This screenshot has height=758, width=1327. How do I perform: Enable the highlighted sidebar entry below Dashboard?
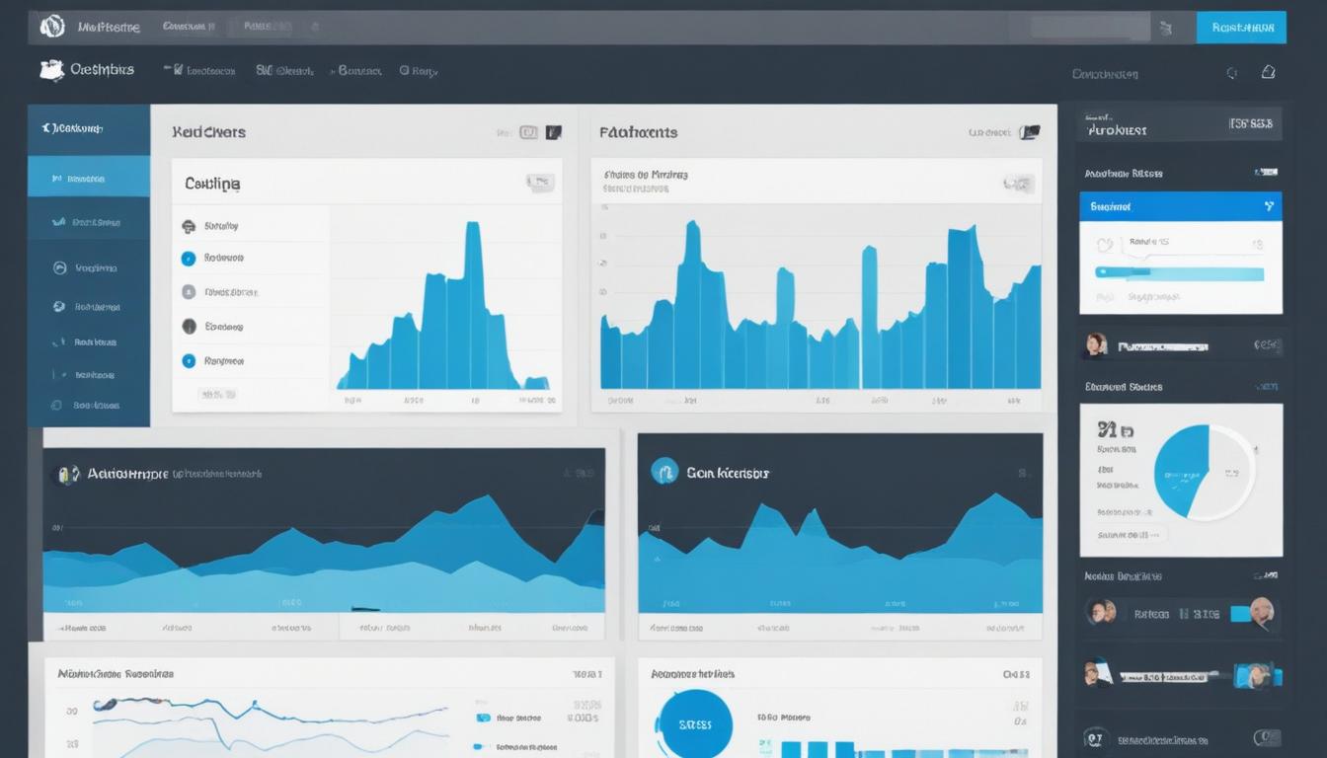pyautogui.click(x=89, y=180)
